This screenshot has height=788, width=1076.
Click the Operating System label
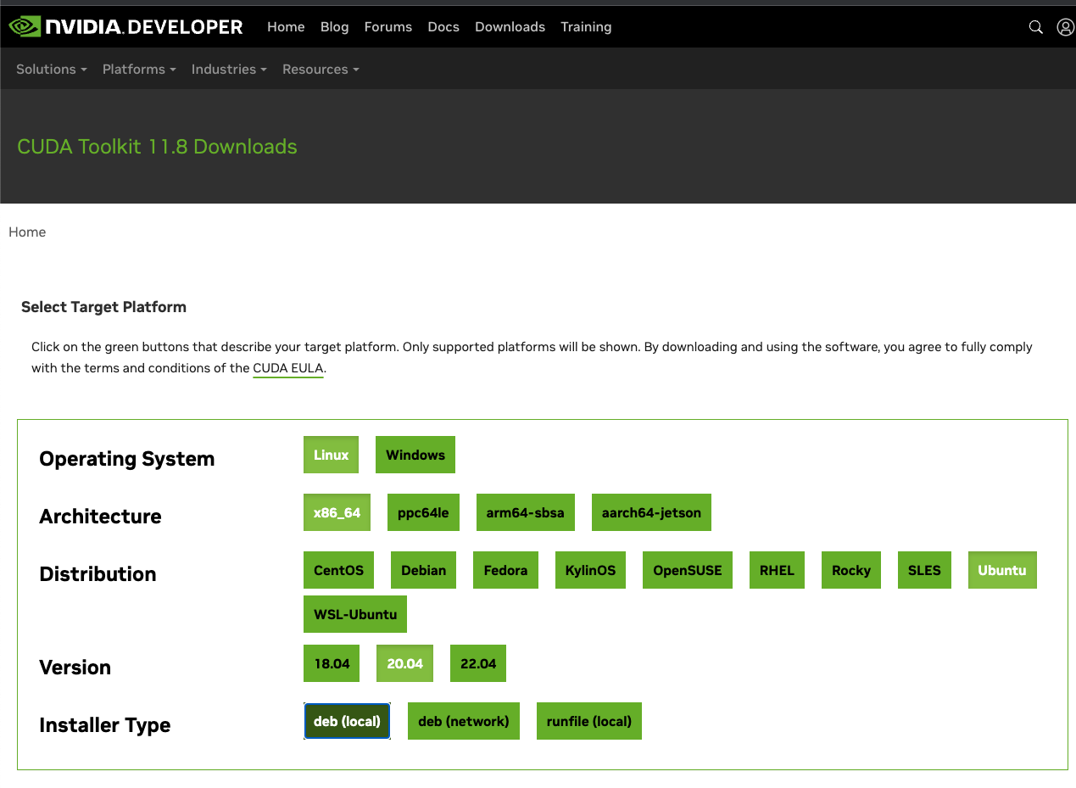point(127,459)
